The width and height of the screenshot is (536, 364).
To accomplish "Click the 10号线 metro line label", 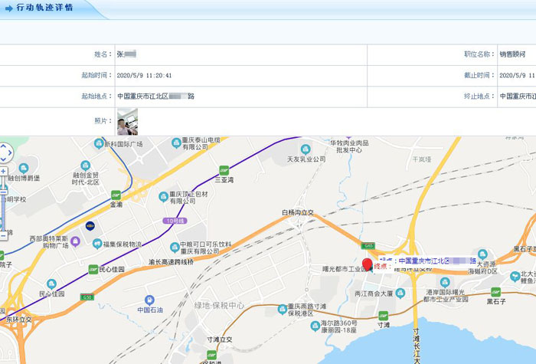I will tap(174, 221).
